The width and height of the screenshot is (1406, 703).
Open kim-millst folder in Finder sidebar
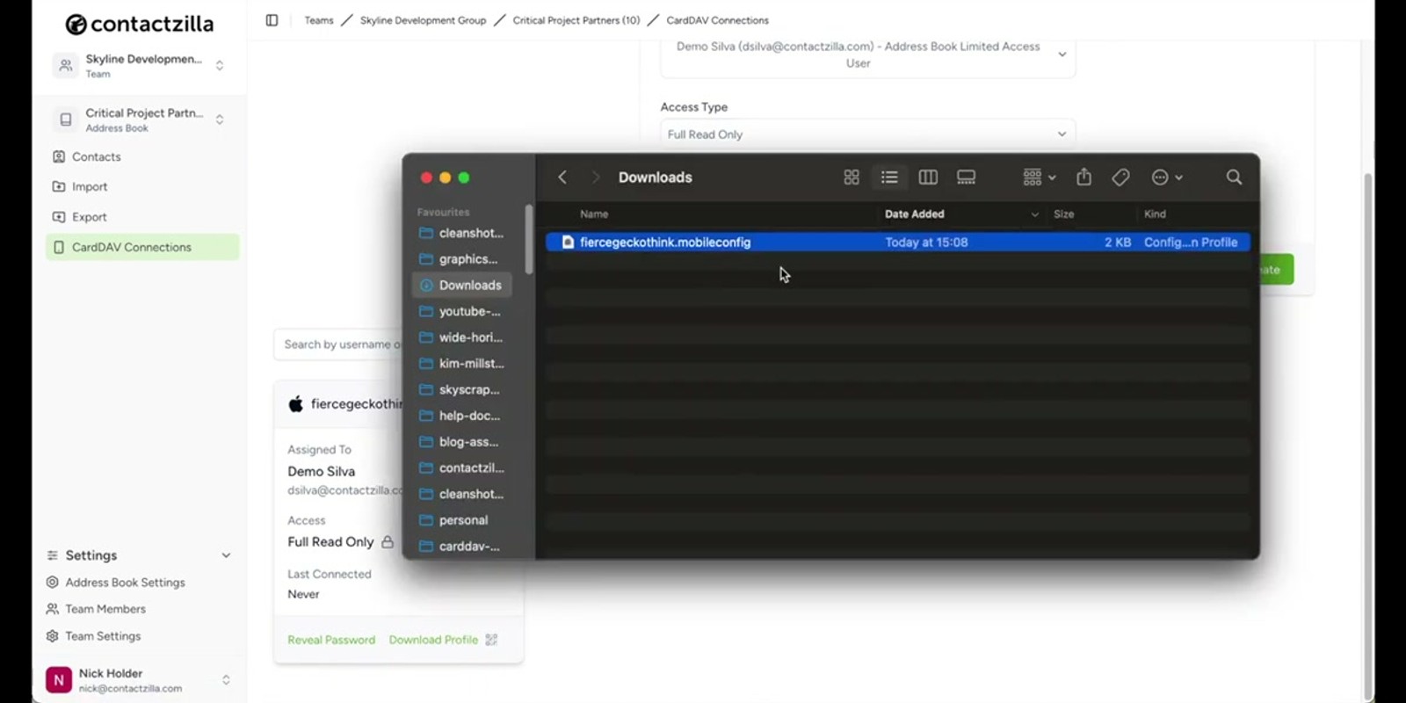pyautogui.click(x=461, y=363)
